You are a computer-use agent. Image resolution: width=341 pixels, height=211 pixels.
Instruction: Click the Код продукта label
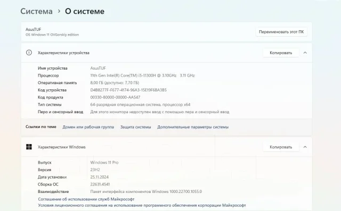click(x=51, y=97)
